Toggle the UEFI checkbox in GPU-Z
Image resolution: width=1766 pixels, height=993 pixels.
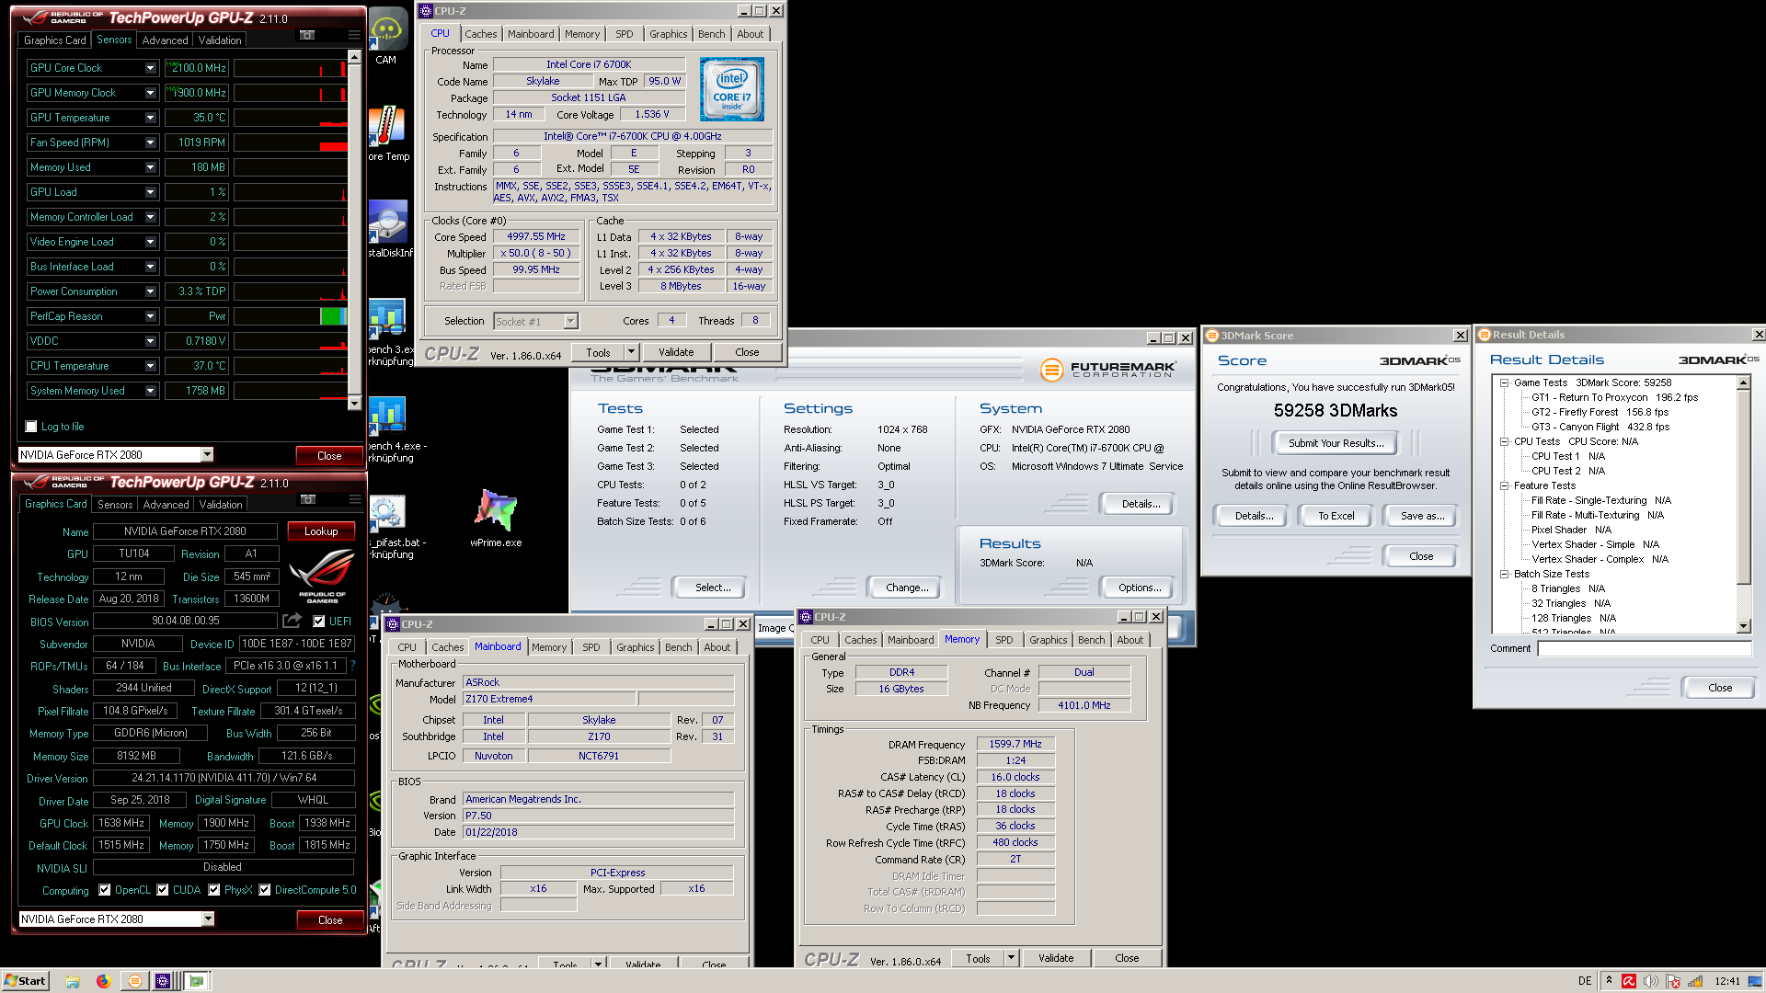319,621
